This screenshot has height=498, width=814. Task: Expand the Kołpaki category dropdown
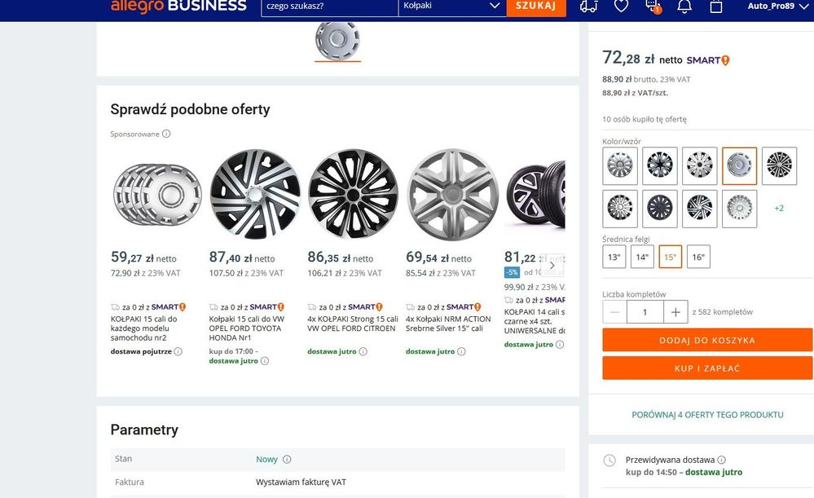pyautogui.click(x=494, y=7)
